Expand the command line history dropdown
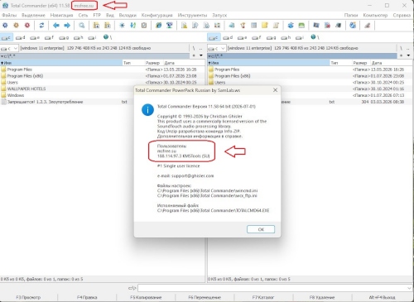 (409, 288)
